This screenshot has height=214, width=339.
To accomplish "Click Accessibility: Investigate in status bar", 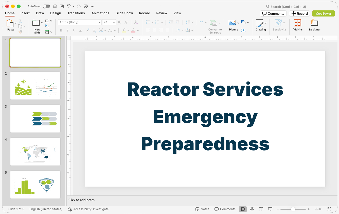I will point(88,209).
